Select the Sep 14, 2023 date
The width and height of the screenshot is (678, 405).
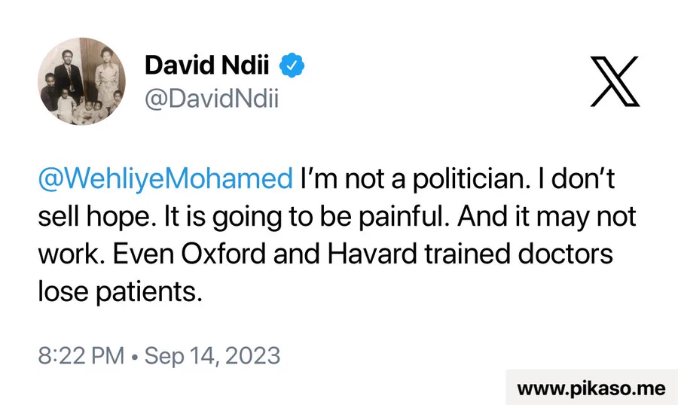[x=212, y=355]
